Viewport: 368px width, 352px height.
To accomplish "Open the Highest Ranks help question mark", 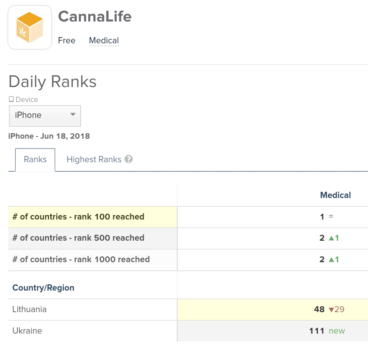I will [128, 159].
